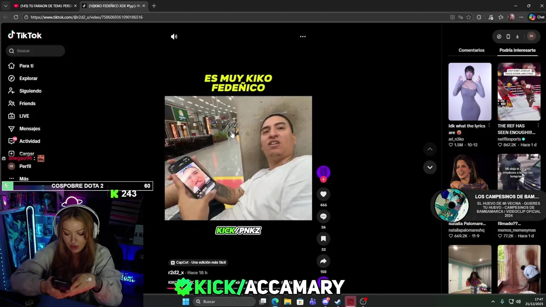546x307 pixels.
Task: Like the video with the heart icon
Action: coord(323,194)
